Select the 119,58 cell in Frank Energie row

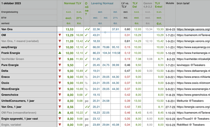(115, 53)
